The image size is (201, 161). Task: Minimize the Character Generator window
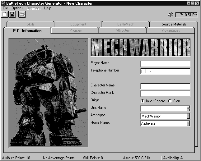(x=189, y=3)
